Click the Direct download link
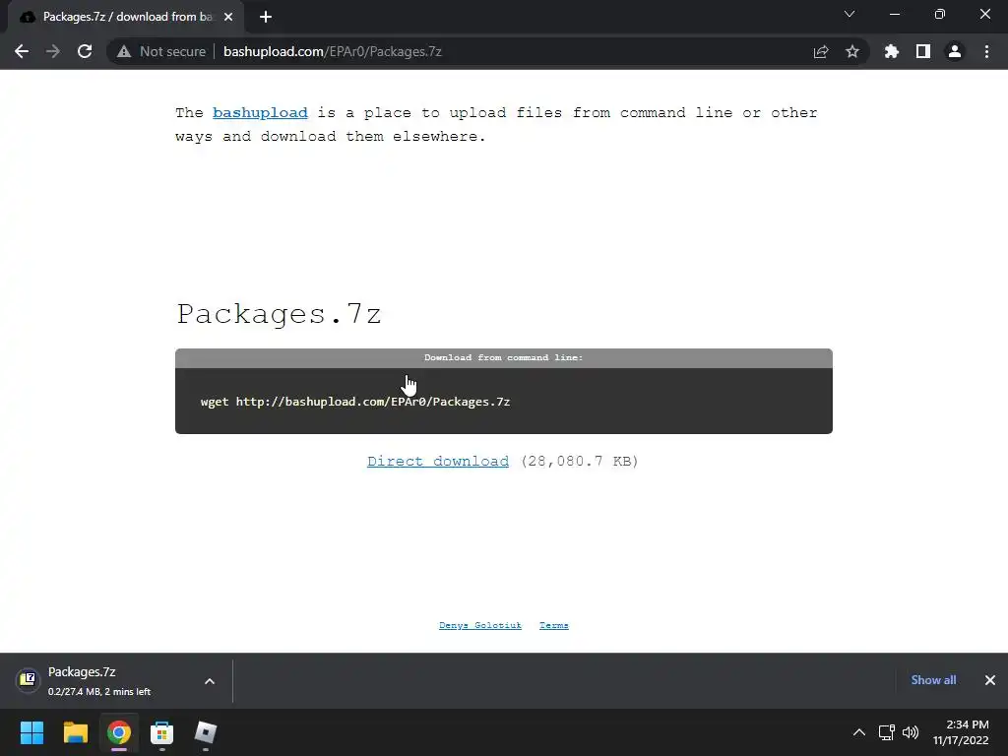Viewport: 1008px width, 756px height. 438,461
